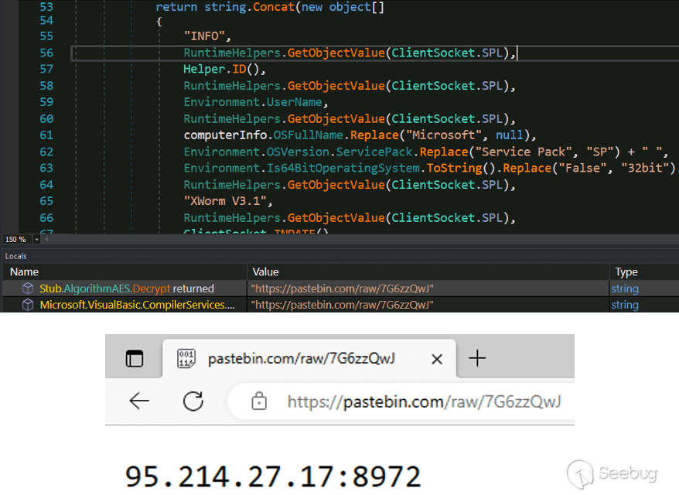Reload the page with the refresh icon

click(193, 401)
